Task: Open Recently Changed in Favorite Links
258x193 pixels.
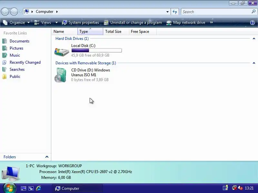Action: pyautogui.click(x=25, y=62)
